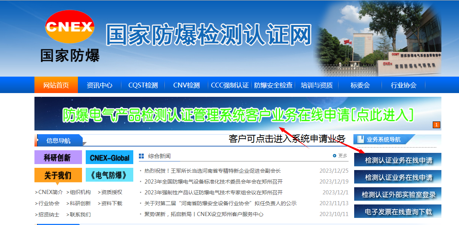
Task: Open 防爆安全检查 menu item
Action: [273, 85]
